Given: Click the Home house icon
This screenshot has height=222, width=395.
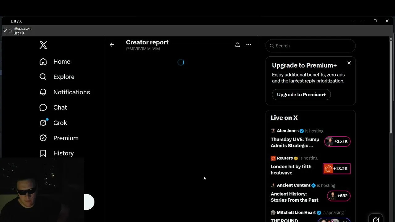Looking at the screenshot, I should tap(43, 62).
